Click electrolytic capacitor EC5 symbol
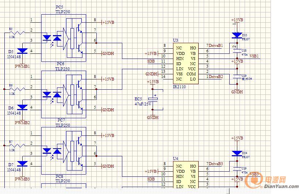Screen dimensions: 299x194 [x=153, y=99]
